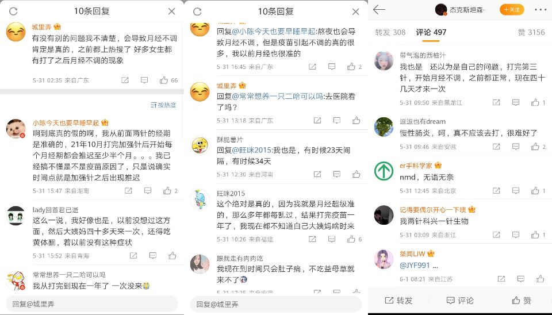Repost 带气泡的西柚汁's comment via share icon

[x=496, y=102]
